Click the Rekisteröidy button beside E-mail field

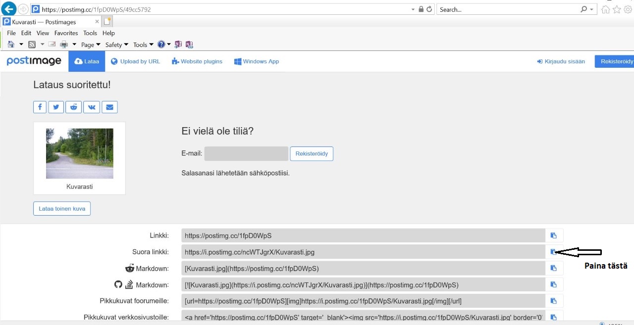click(312, 154)
